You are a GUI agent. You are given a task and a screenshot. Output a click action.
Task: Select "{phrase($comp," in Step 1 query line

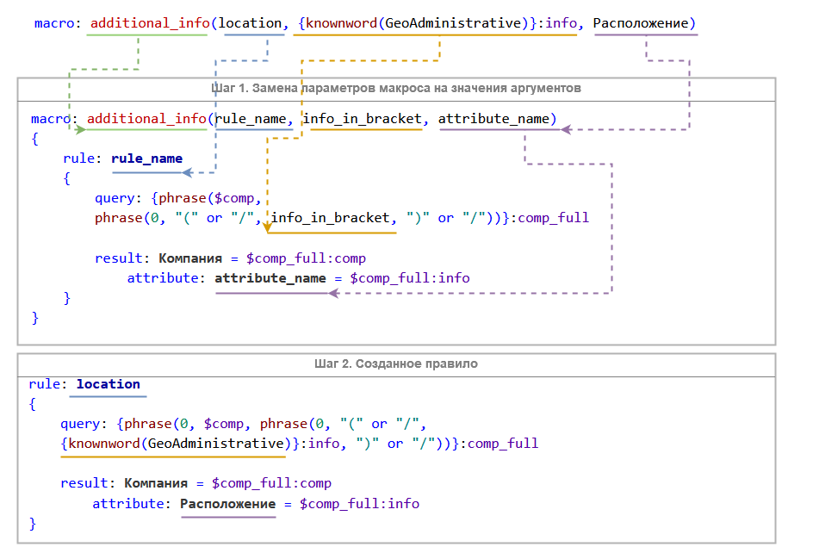coord(207,198)
